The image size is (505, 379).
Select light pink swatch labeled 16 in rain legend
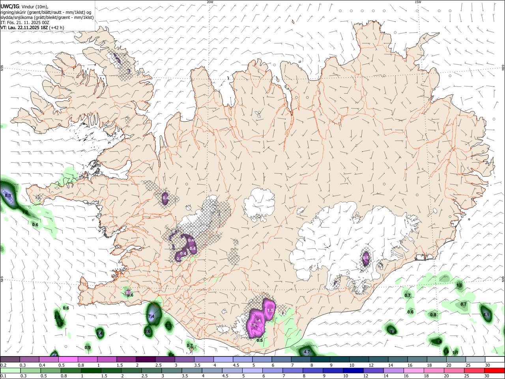(x=413, y=370)
